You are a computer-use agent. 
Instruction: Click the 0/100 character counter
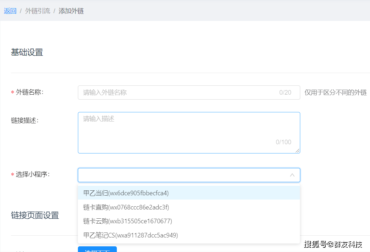coord(283,142)
